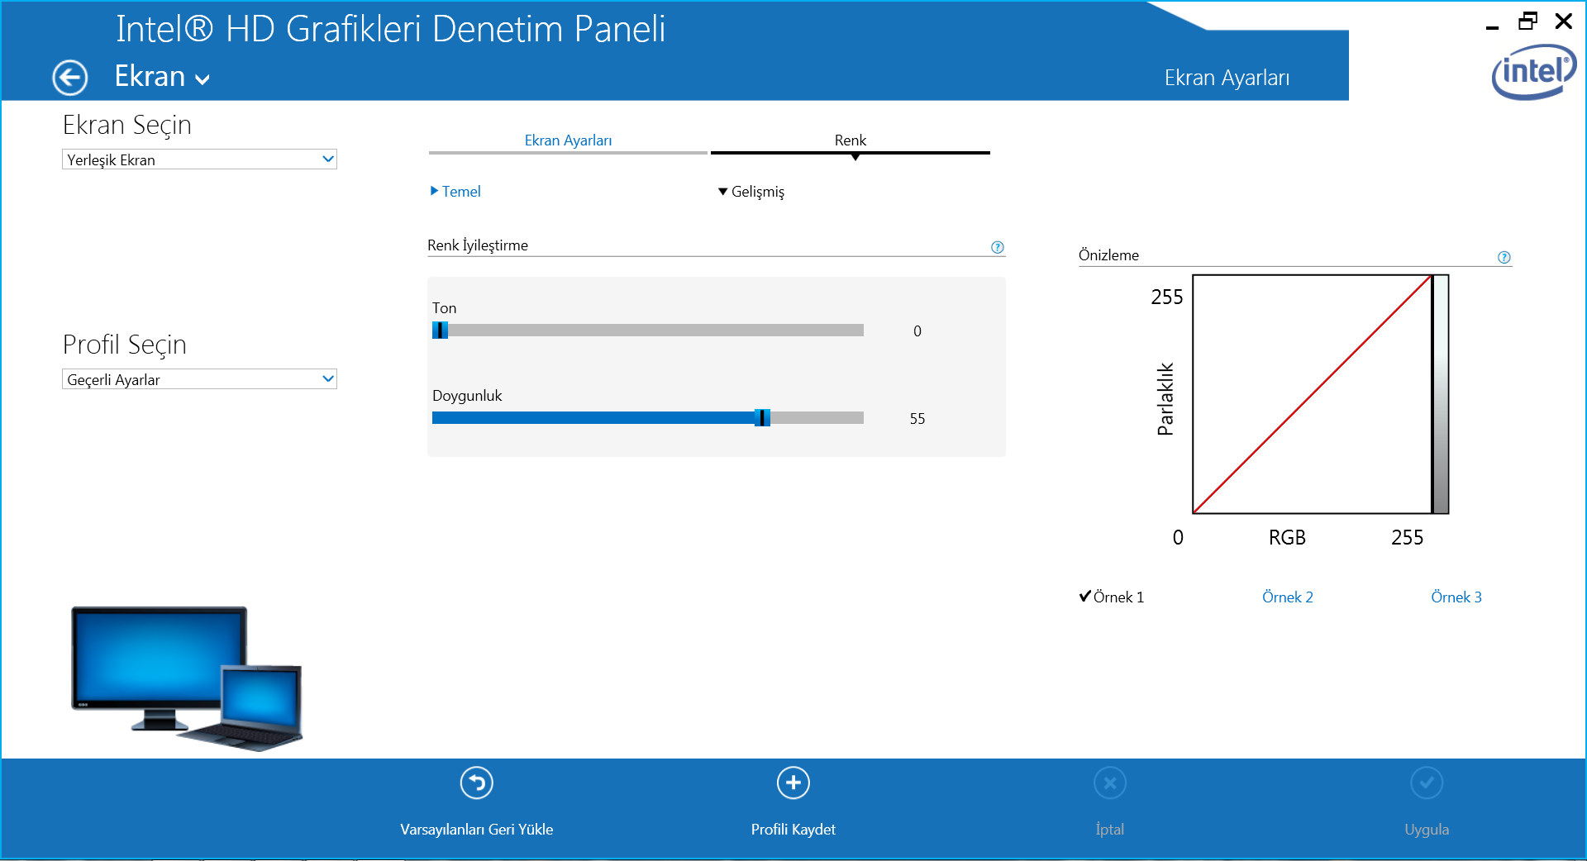Click the Uygula checkmark icon
Viewport: 1587px width, 861px height.
click(x=1427, y=783)
